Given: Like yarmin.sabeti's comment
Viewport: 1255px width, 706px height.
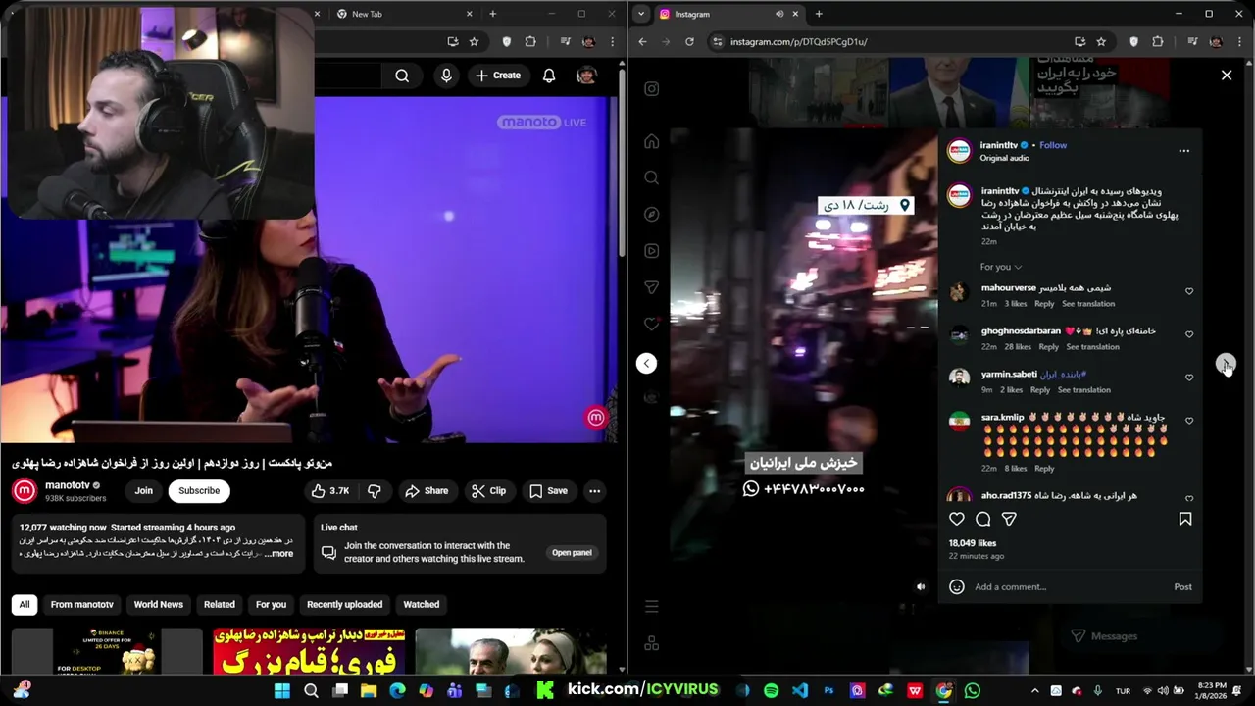Looking at the screenshot, I should 1189,378.
